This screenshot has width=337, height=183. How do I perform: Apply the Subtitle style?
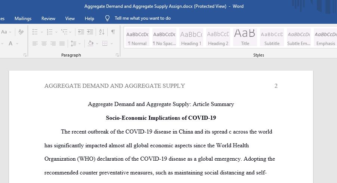pyautogui.click(x=272, y=38)
